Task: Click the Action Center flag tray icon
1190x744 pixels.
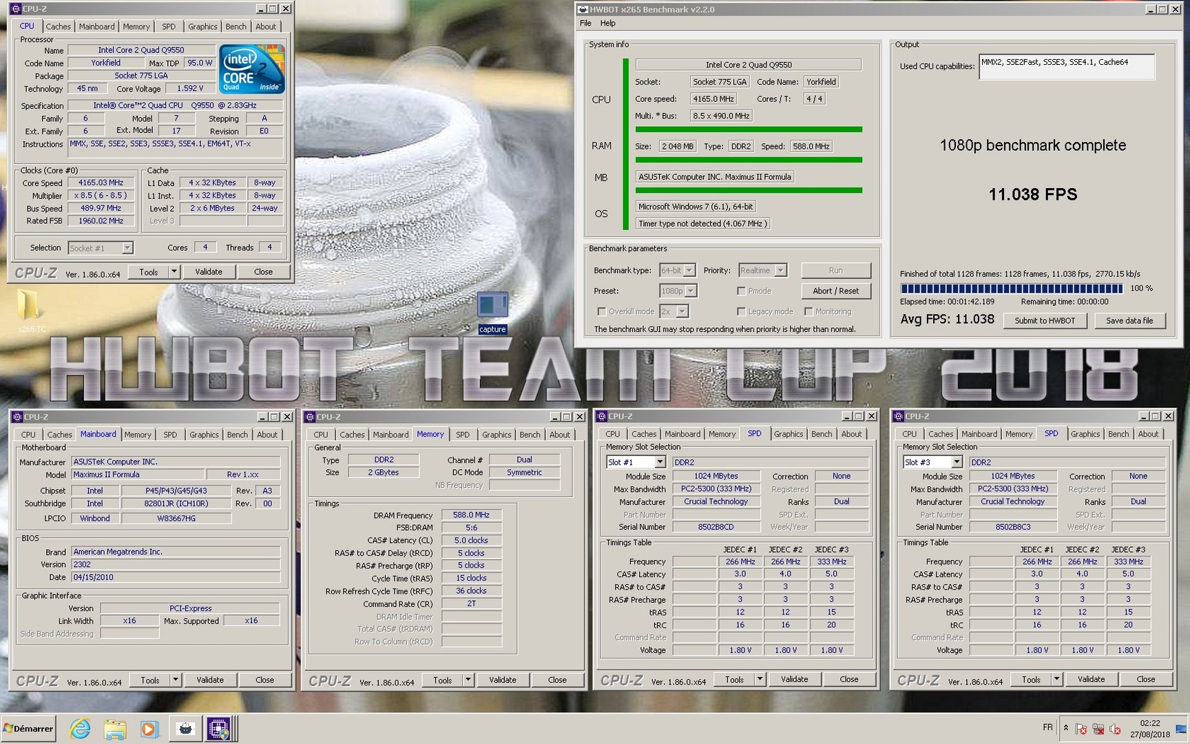Action: tap(1081, 729)
